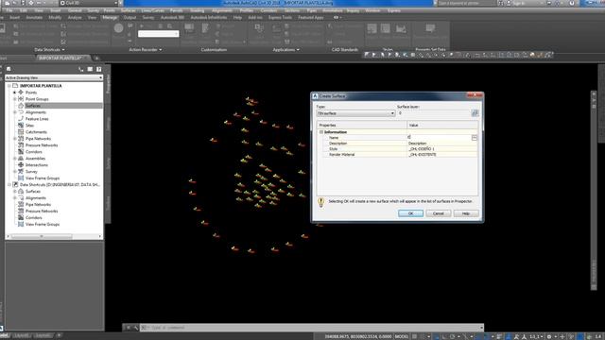The image size is (605, 340).
Task: Select the Catchments tree row
Action: click(x=36, y=132)
